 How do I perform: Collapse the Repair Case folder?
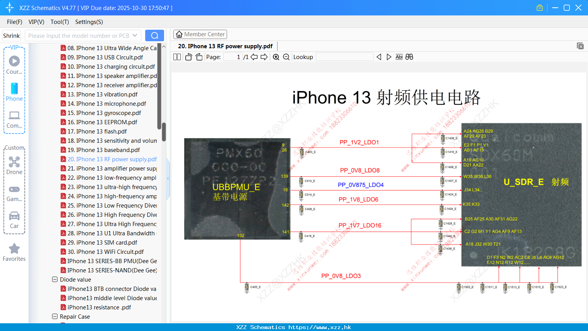pyautogui.click(x=55, y=316)
